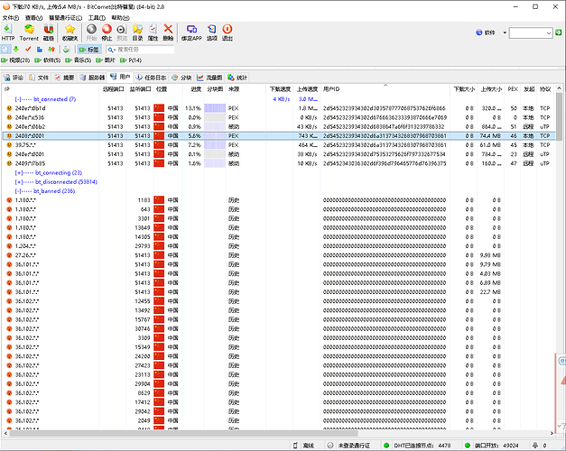Open the options (选项) toolbar icon
This screenshot has height=451, width=566.
click(x=211, y=29)
